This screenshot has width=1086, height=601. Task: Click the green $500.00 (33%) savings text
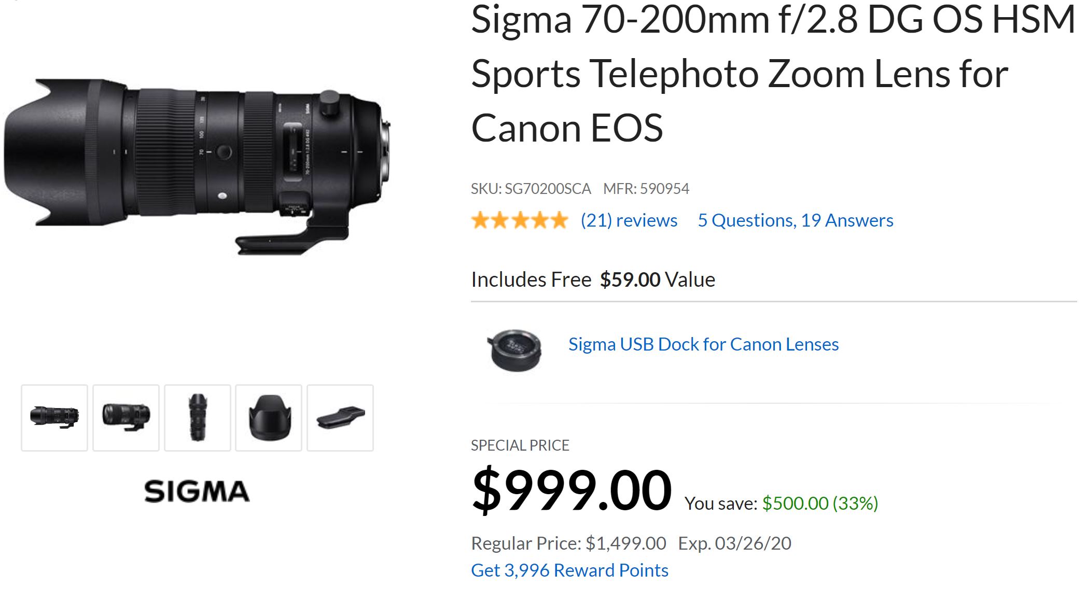click(x=820, y=503)
